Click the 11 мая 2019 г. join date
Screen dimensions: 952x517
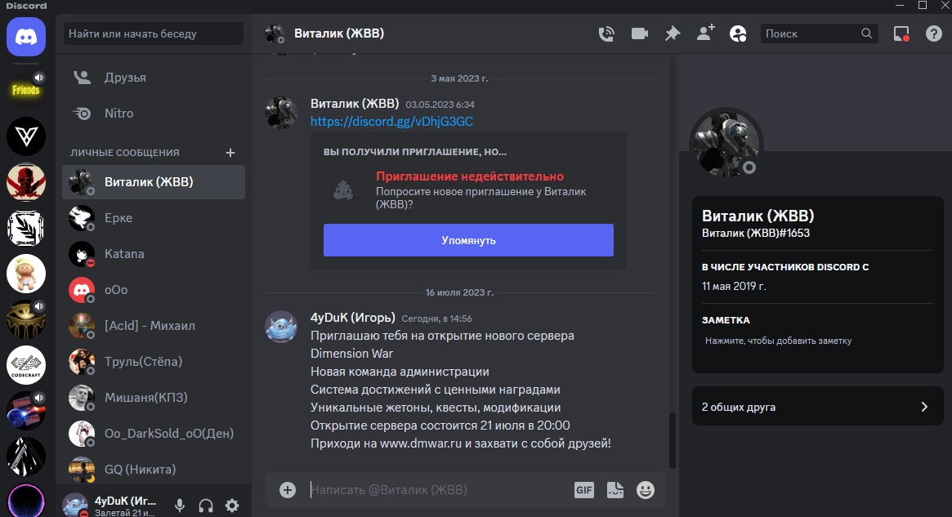click(x=734, y=287)
